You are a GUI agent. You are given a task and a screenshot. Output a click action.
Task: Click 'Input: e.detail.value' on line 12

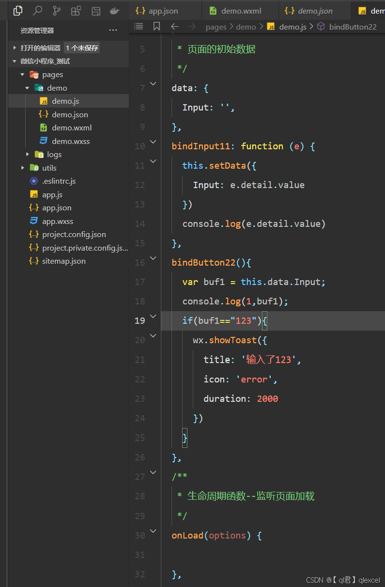tap(249, 185)
